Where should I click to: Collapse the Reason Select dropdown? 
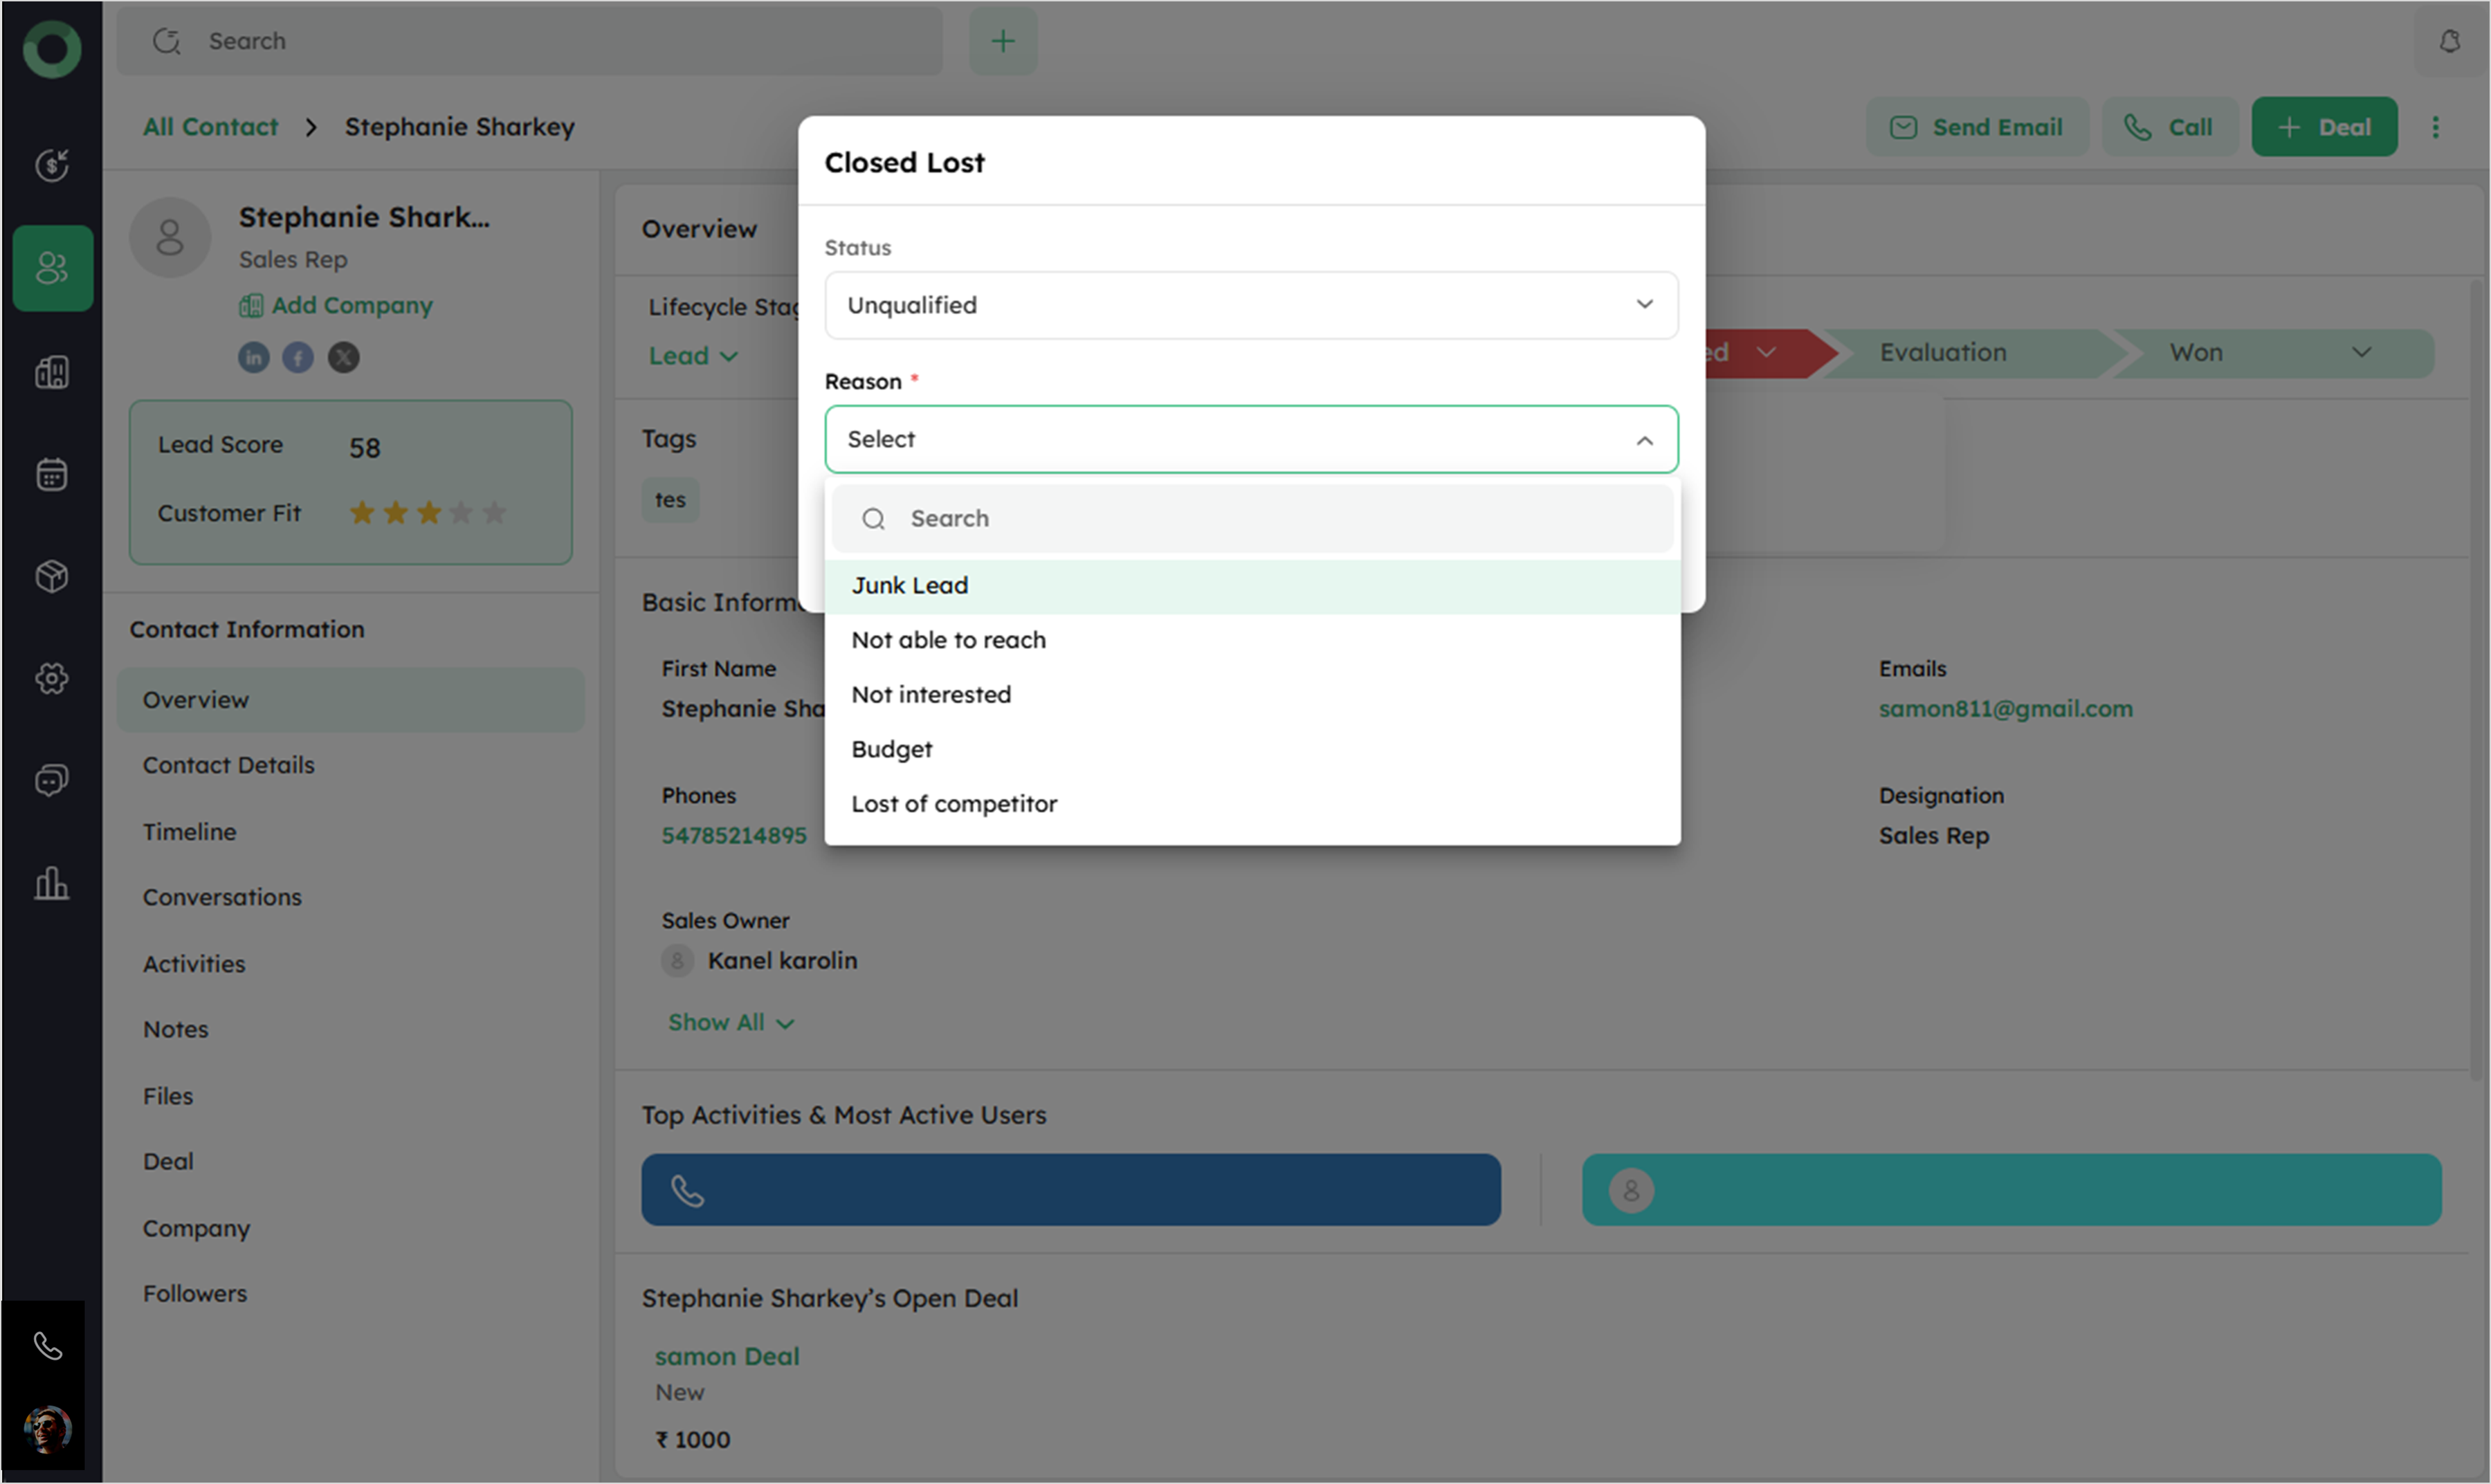[x=1644, y=440]
